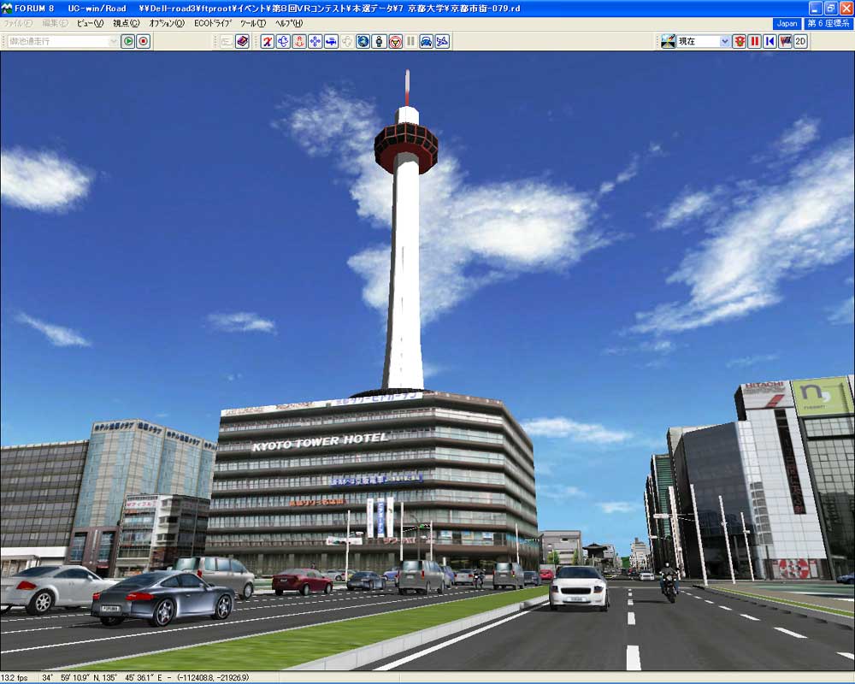This screenshot has width=855, height=684.
Task: Click the greyed pause icon beside steering wheel
Action: [x=410, y=41]
